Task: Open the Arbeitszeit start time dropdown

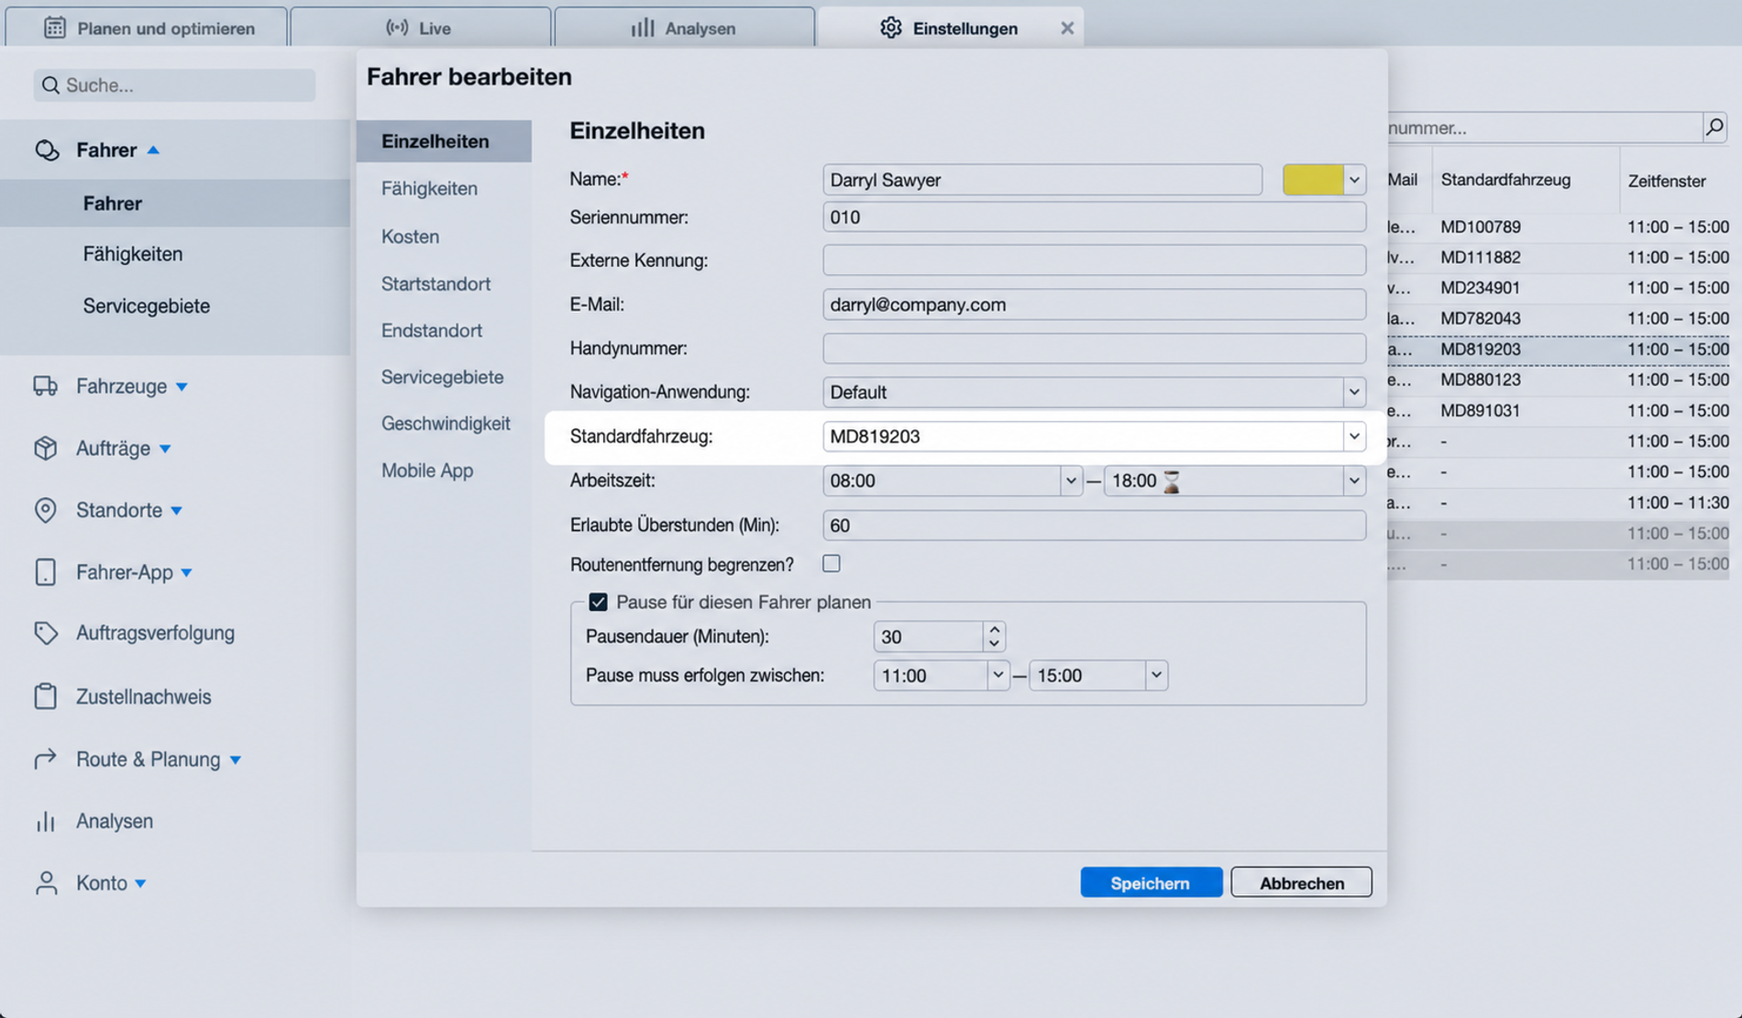Action: point(1070,481)
